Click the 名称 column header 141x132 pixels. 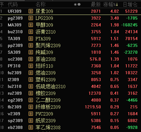tap(41, 5)
